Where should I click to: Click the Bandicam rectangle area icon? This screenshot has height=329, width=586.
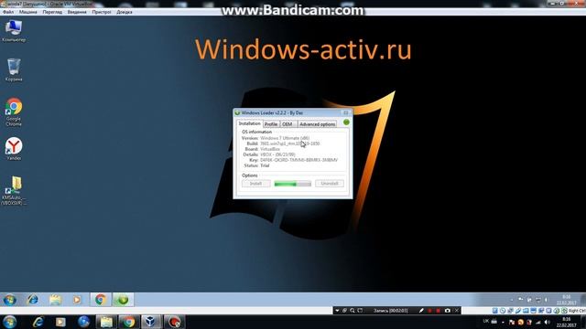point(360,311)
